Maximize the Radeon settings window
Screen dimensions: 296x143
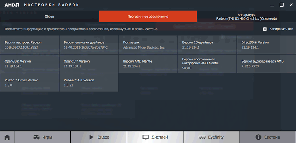point(282,5)
